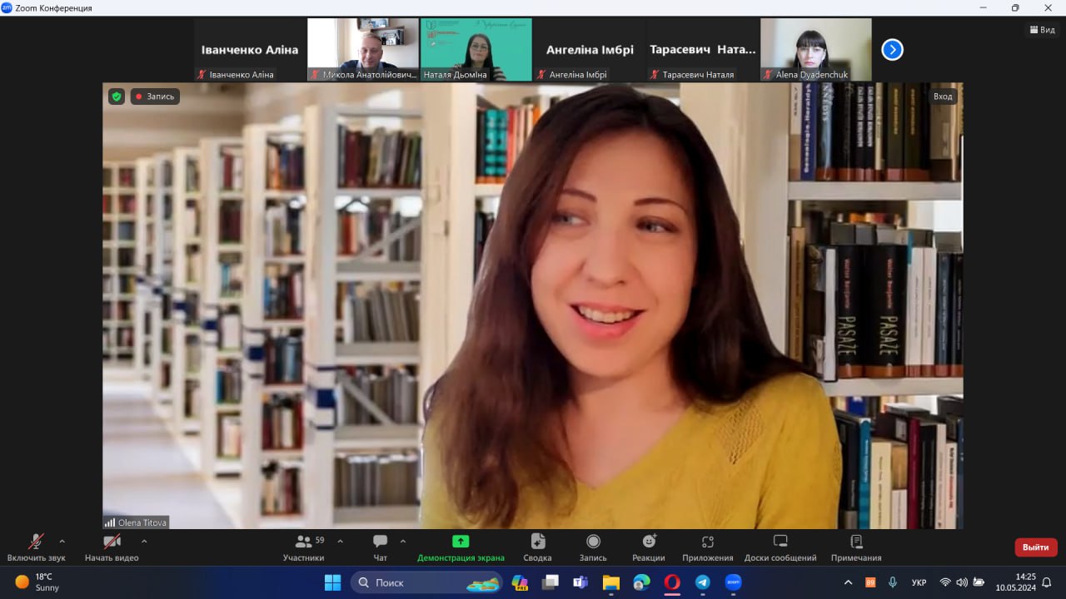Click the Вход button on video

(943, 97)
